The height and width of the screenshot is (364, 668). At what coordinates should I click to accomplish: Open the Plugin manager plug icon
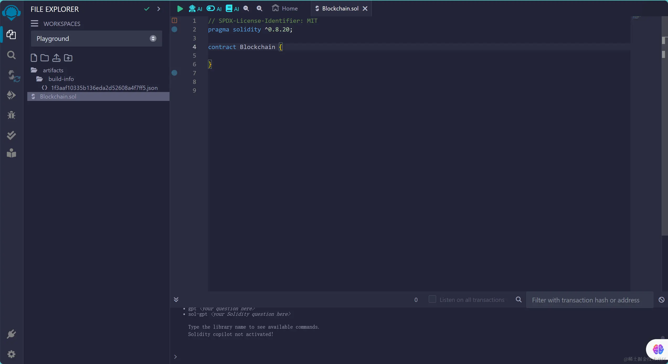pos(11,334)
